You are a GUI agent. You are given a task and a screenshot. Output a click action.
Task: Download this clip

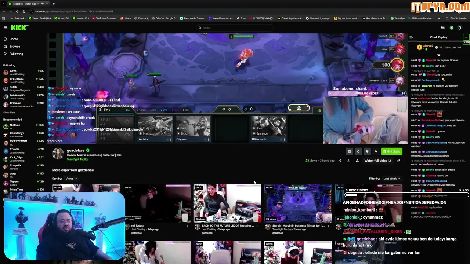[348, 161]
